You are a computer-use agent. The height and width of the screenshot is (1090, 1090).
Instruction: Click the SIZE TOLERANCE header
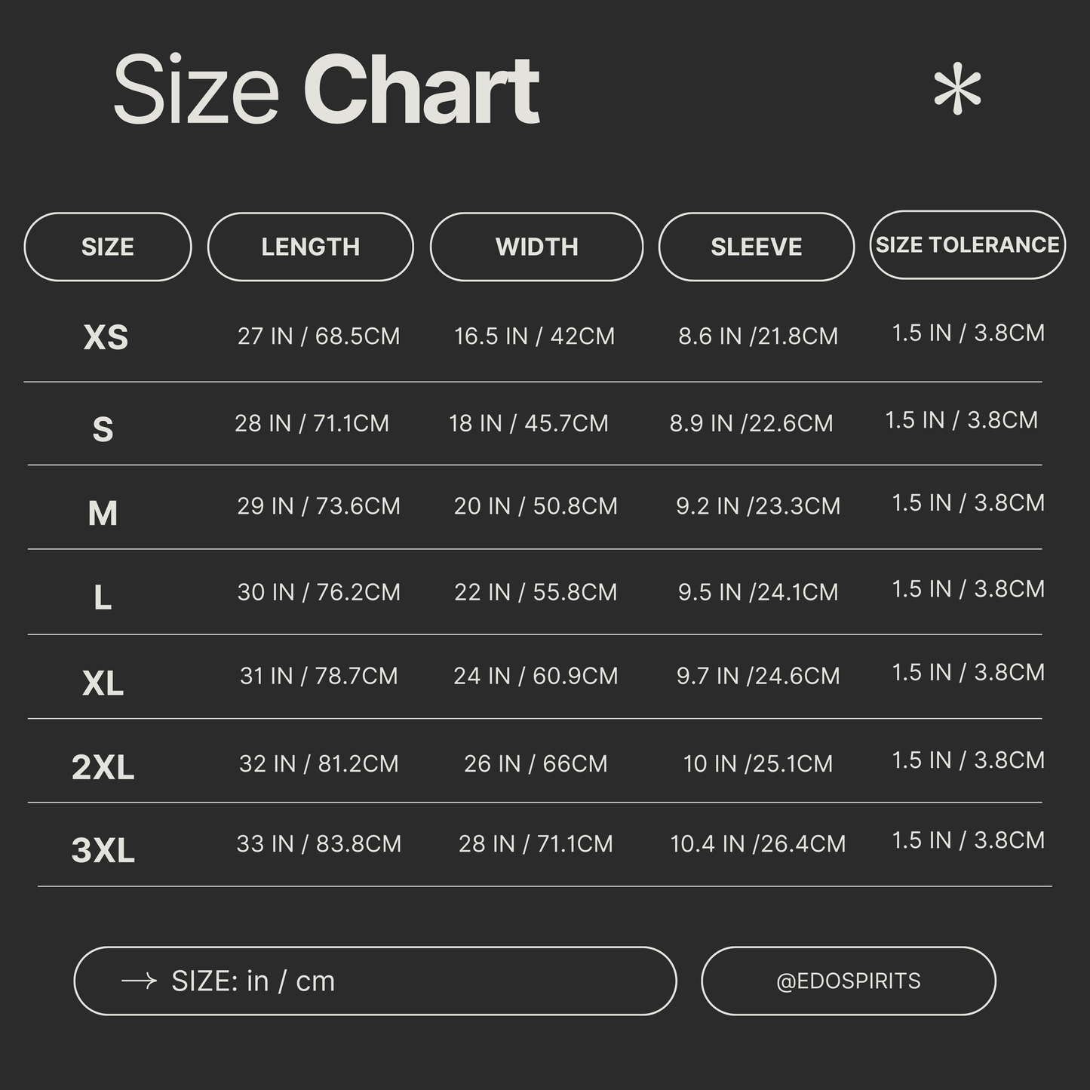click(x=968, y=244)
